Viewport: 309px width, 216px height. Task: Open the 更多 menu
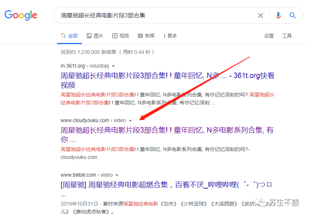[x=170, y=36]
